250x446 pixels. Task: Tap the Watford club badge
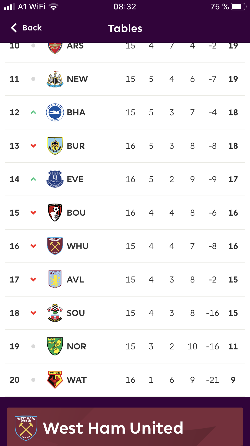click(x=55, y=380)
